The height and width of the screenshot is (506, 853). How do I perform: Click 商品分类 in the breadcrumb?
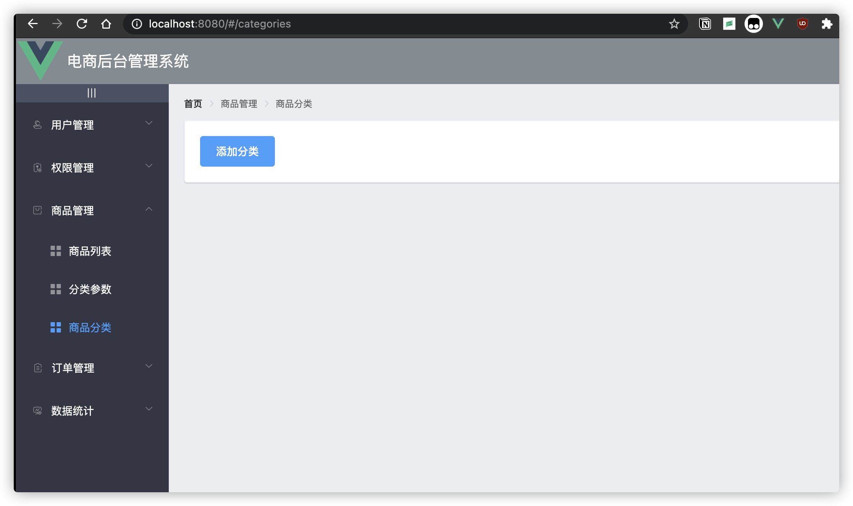[x=294, y=104]
